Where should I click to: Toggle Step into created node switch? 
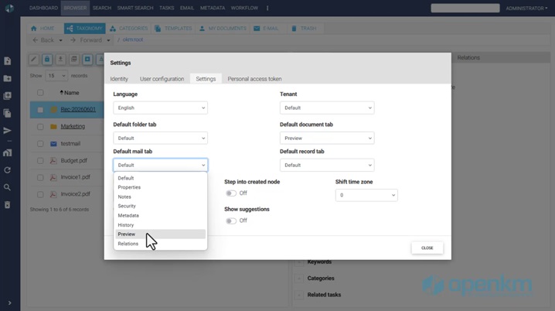coord(231,193)
